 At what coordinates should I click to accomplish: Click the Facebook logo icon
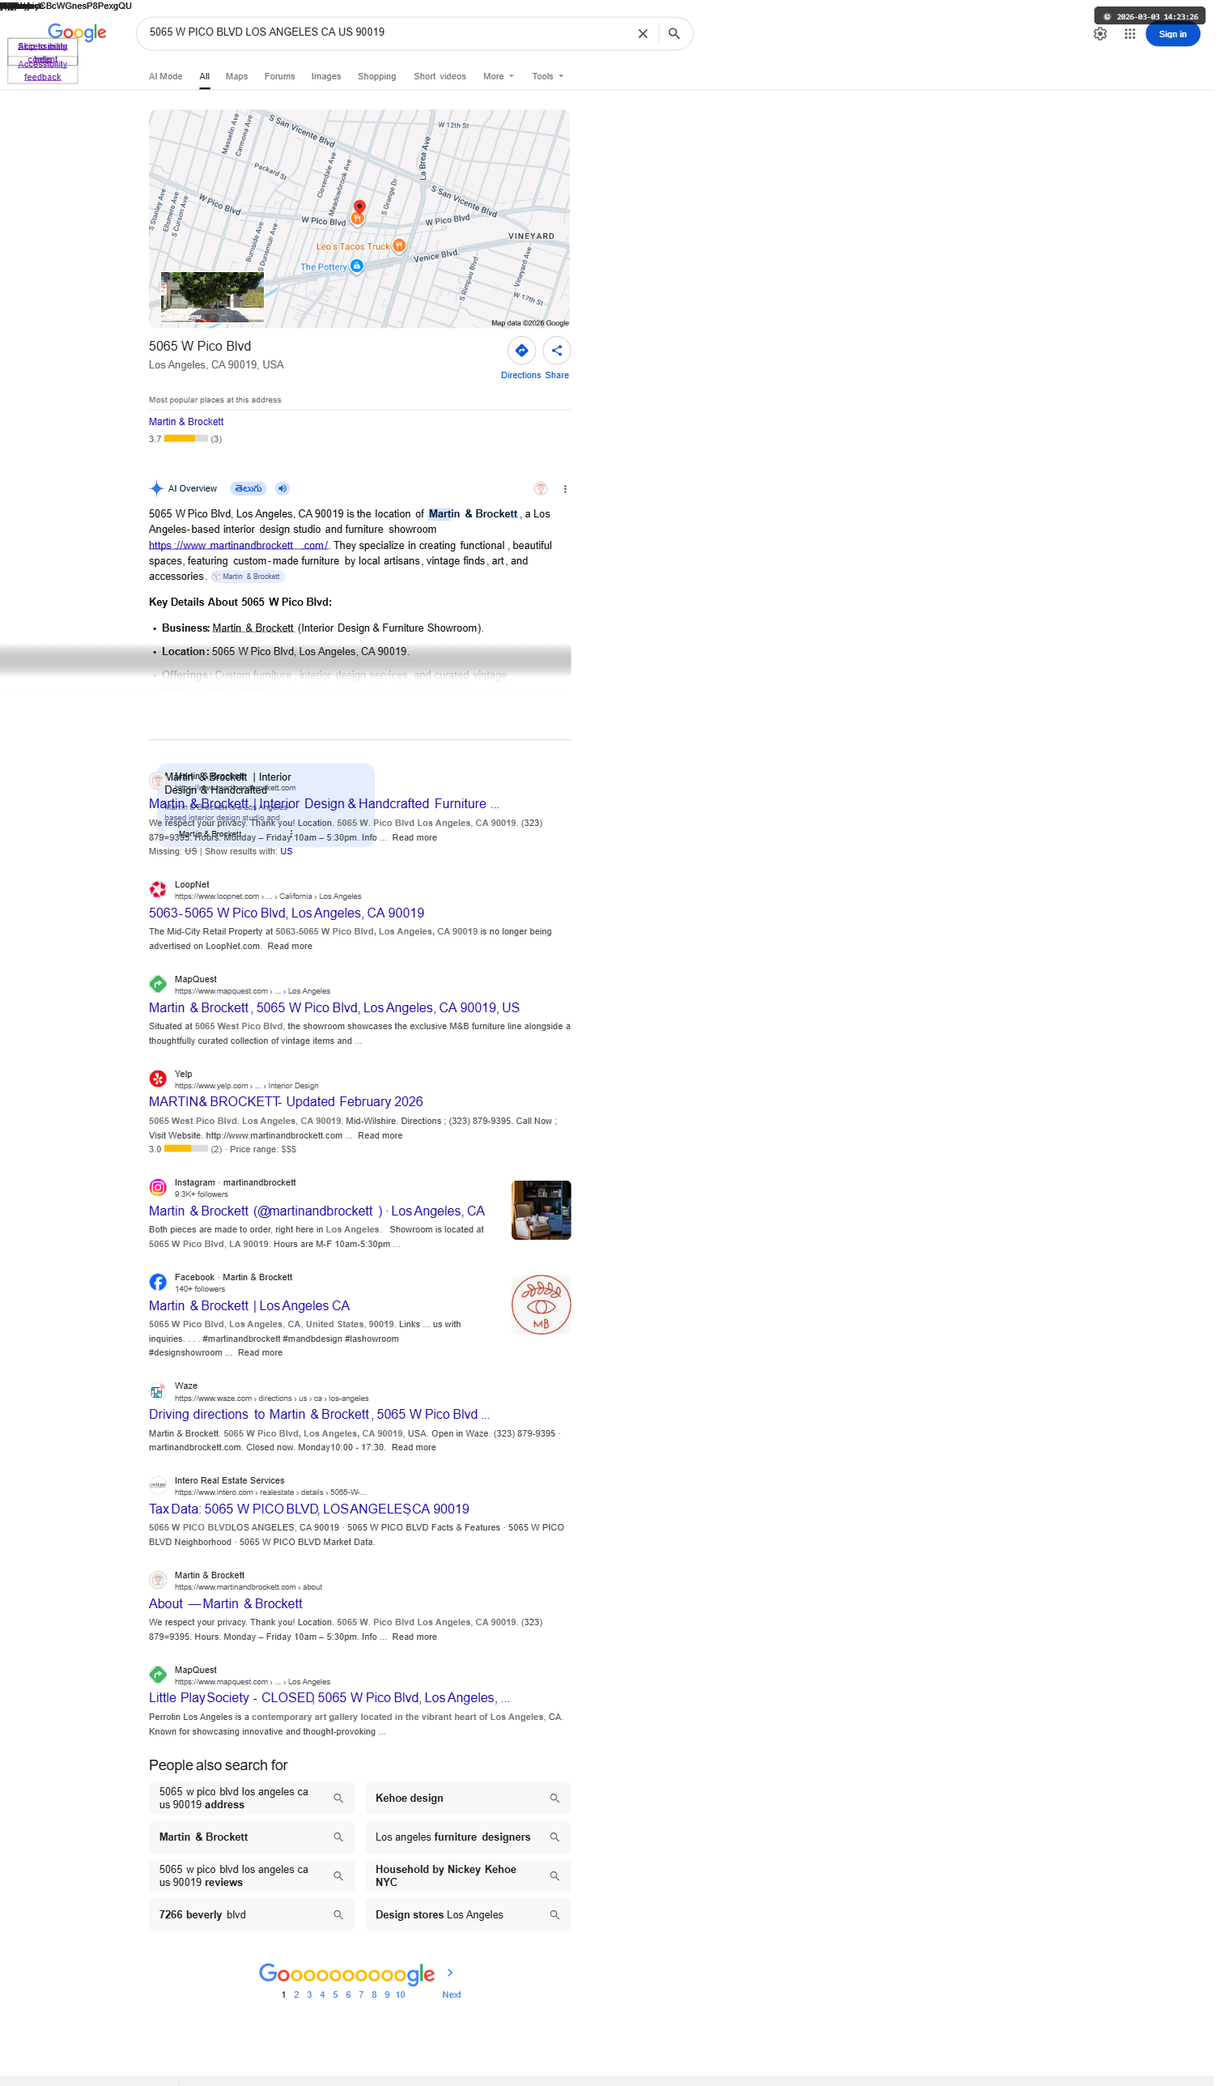[x=159, y=1296]
